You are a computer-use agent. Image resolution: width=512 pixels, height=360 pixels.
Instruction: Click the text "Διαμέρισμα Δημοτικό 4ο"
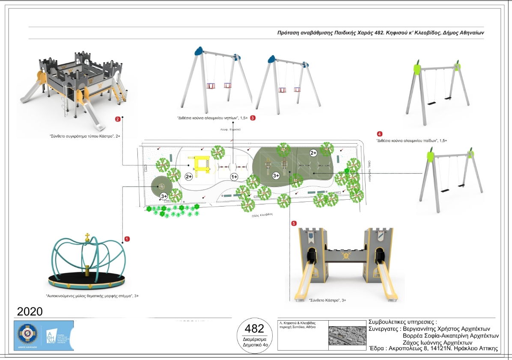255,342
